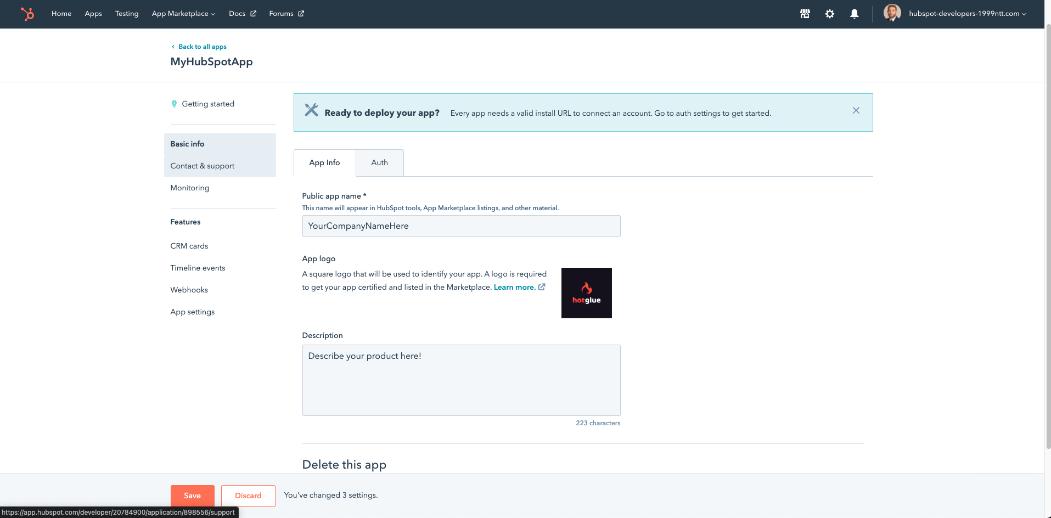Select Basic info in the sidebar
The image size is (1051, 518).
click(220, 144)
